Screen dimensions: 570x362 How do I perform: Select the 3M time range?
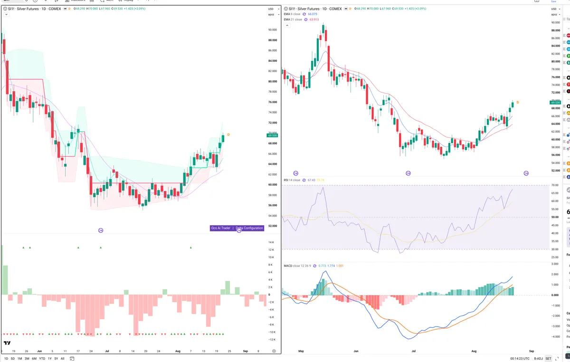point(27,359)
